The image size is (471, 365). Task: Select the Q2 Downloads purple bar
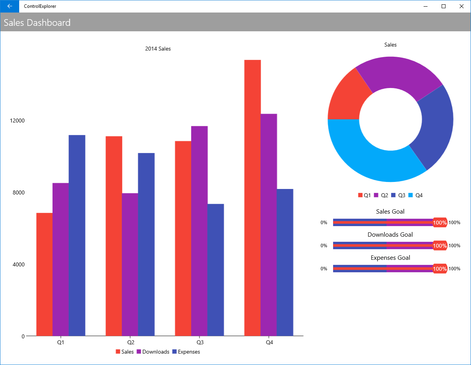[x=130, y=264]
